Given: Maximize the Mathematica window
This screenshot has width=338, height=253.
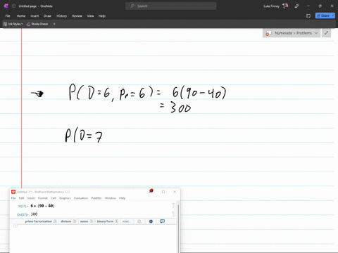Looking at the screenshot, I should [x=163, y=192].
